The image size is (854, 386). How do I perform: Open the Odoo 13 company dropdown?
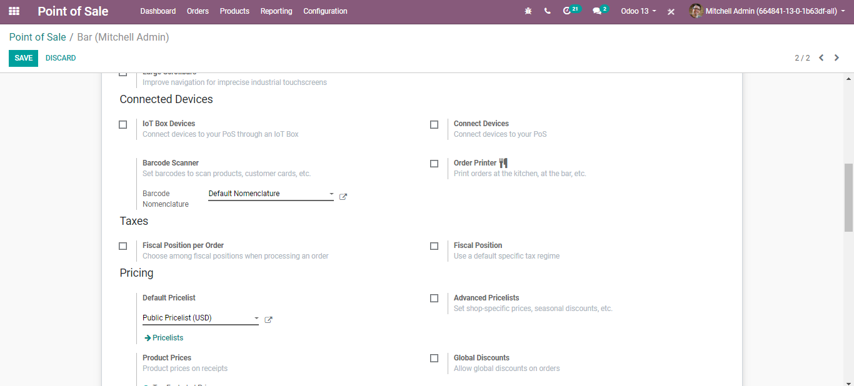click(x=638, y=11)
